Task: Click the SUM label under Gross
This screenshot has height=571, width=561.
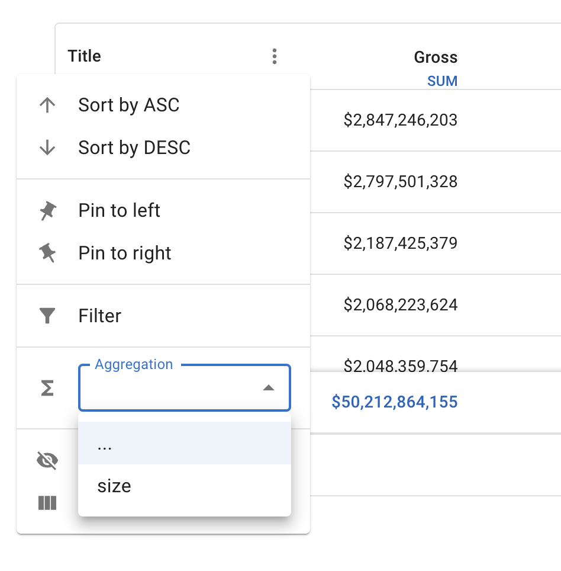Action: [x=442, y=81]
